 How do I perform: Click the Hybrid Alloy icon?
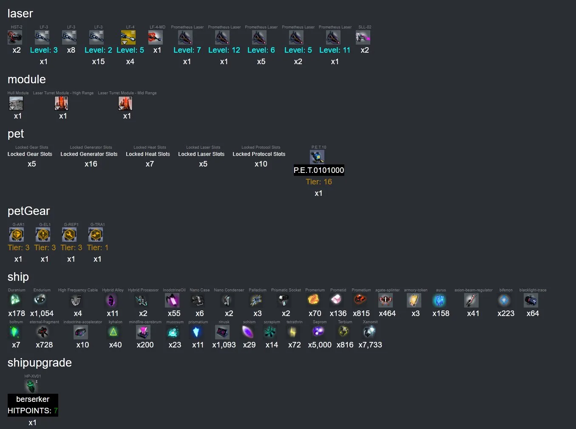tap(111, 300)
